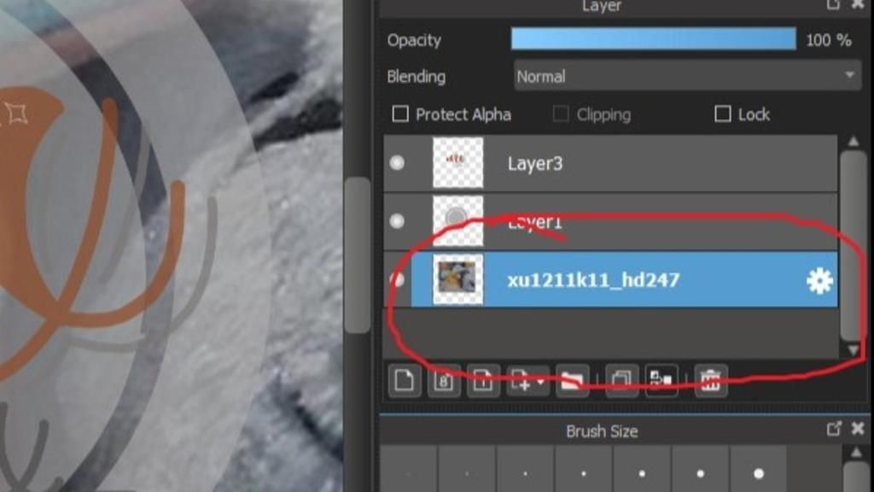This screenshot has width=874, height=492.
Task: Click Brush Size list scroll up arrow
Action: (x=856, y=452)
